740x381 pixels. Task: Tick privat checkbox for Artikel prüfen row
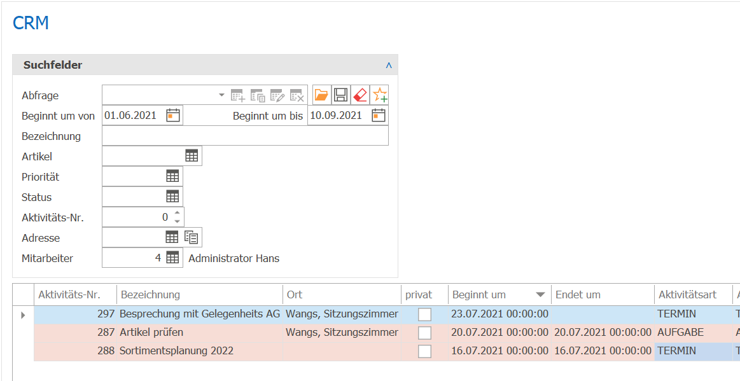coord(425,333)
